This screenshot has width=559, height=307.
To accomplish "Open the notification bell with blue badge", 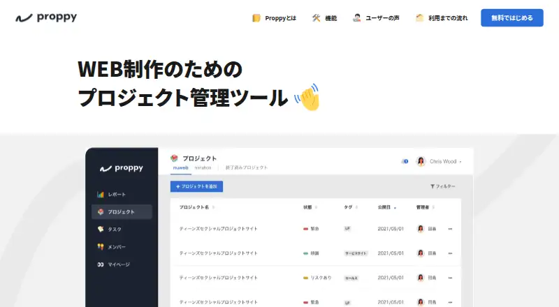I will 405,161.
